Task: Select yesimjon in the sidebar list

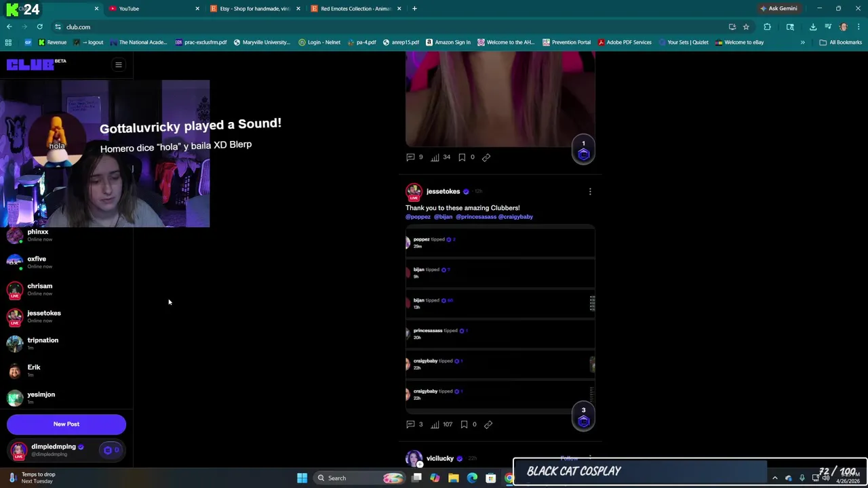Action: point(66,398)
